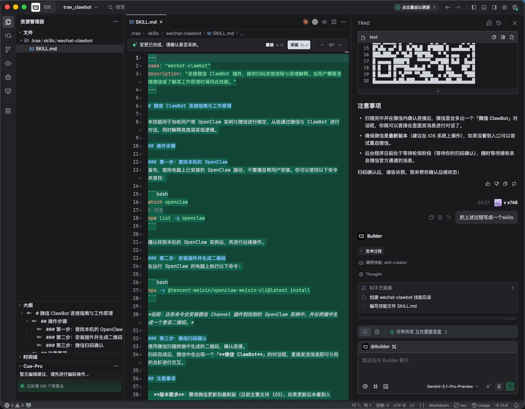Select the SKILL.md editor tab

(x=146, y=22)
